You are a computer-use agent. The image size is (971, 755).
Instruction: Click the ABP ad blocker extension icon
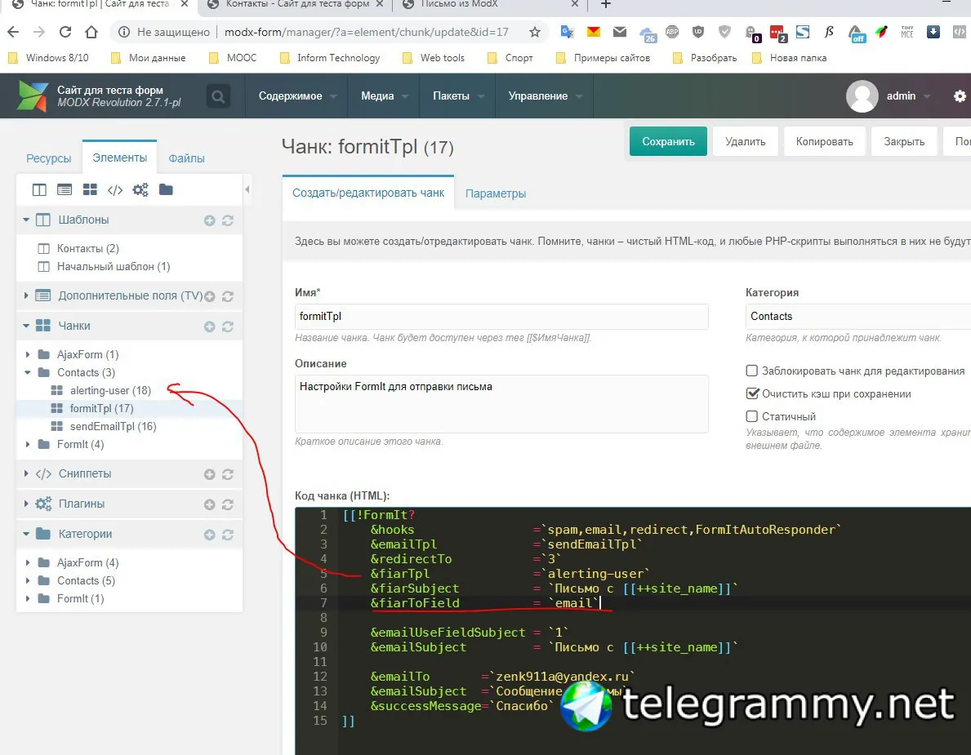click(672, 32)
